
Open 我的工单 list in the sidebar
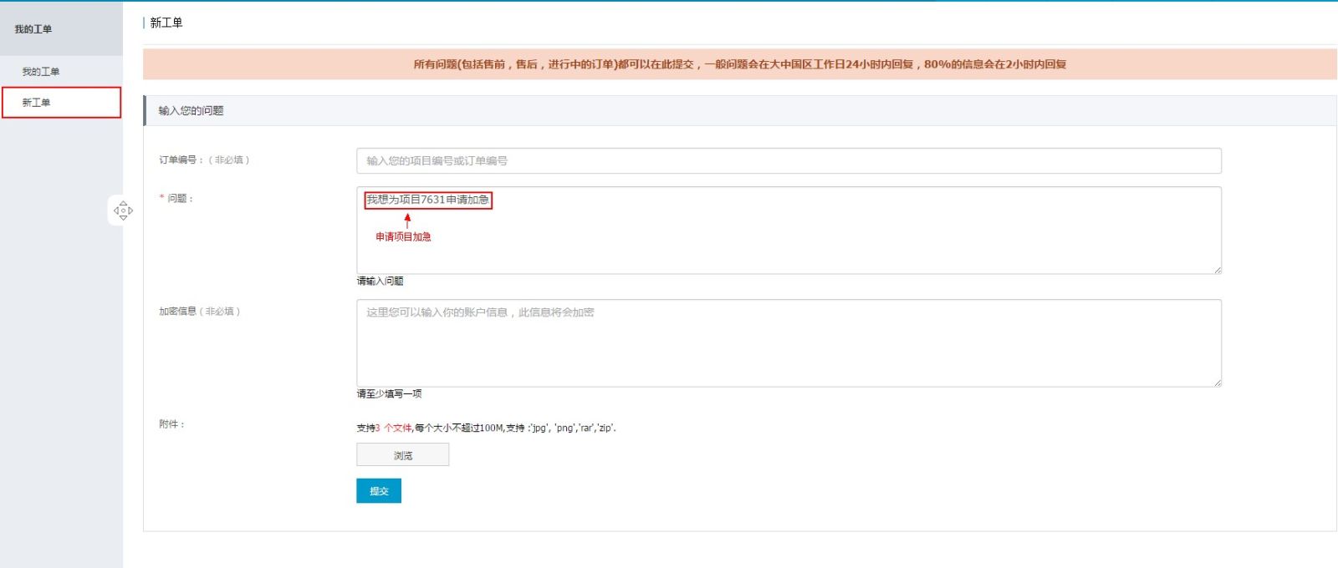tap(41, 72)
